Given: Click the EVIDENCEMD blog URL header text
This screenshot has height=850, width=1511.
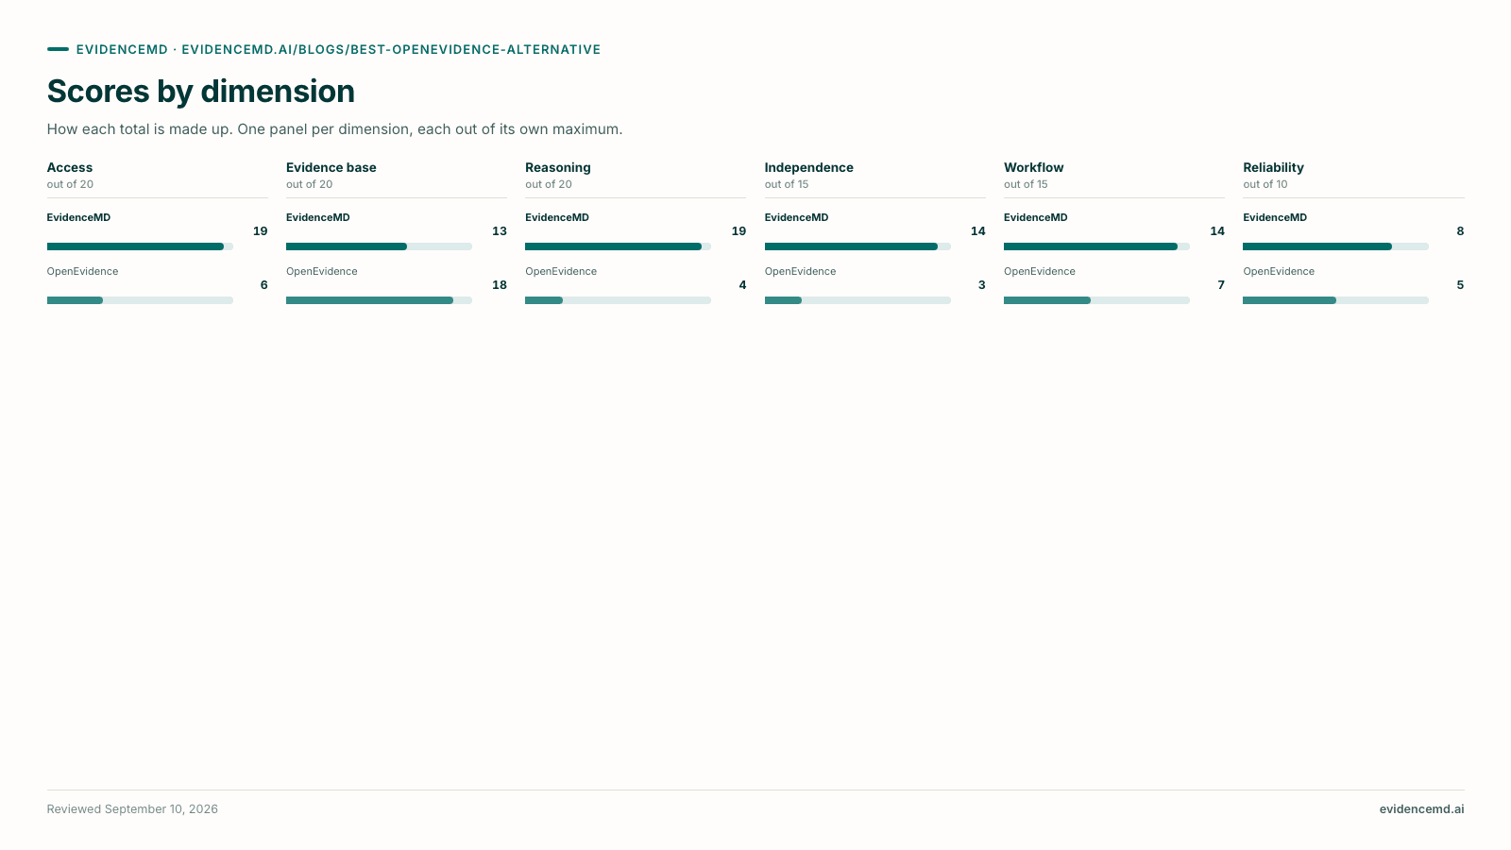Looking at the screenshot, I should (338, 49).
